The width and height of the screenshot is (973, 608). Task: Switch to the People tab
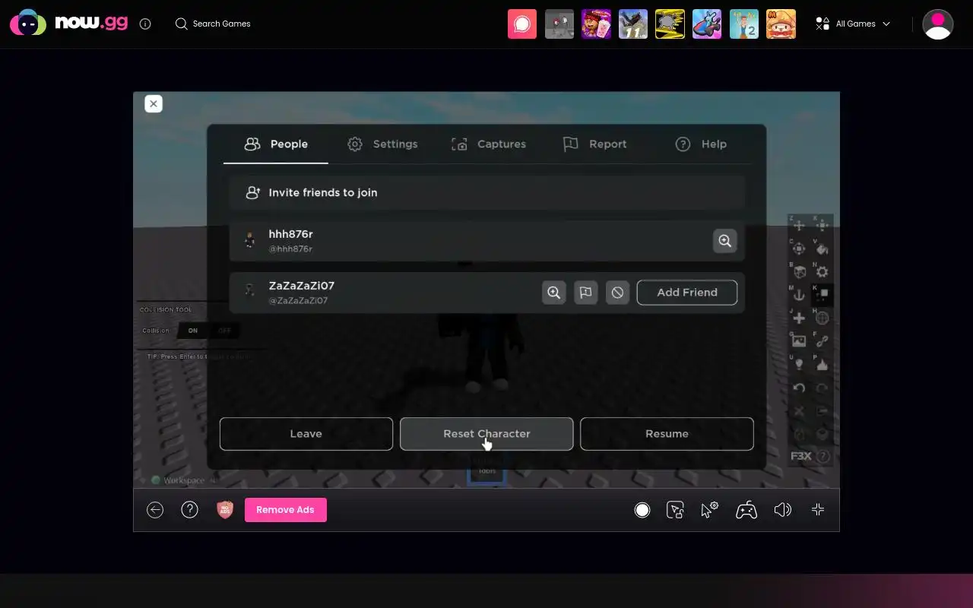[x=276, y=144]
